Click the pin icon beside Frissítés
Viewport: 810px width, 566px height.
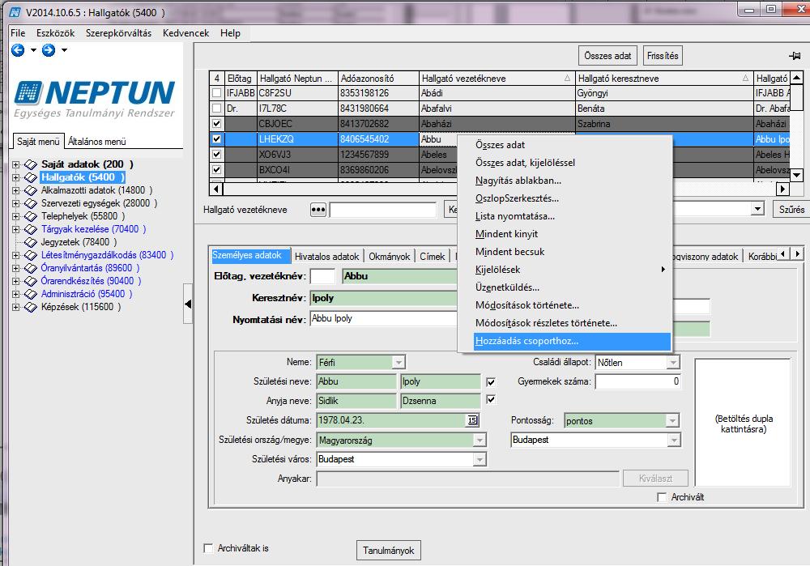[795, 56]
